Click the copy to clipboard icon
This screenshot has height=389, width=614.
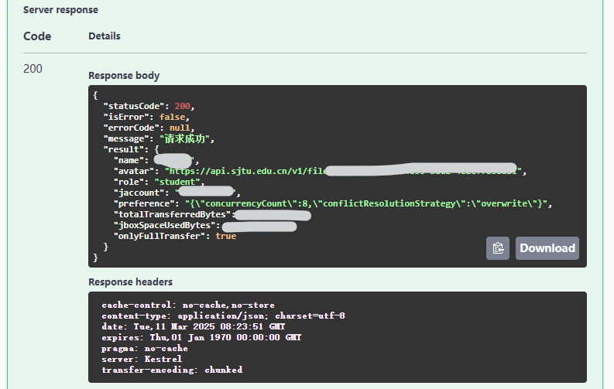tap(497, 247)
